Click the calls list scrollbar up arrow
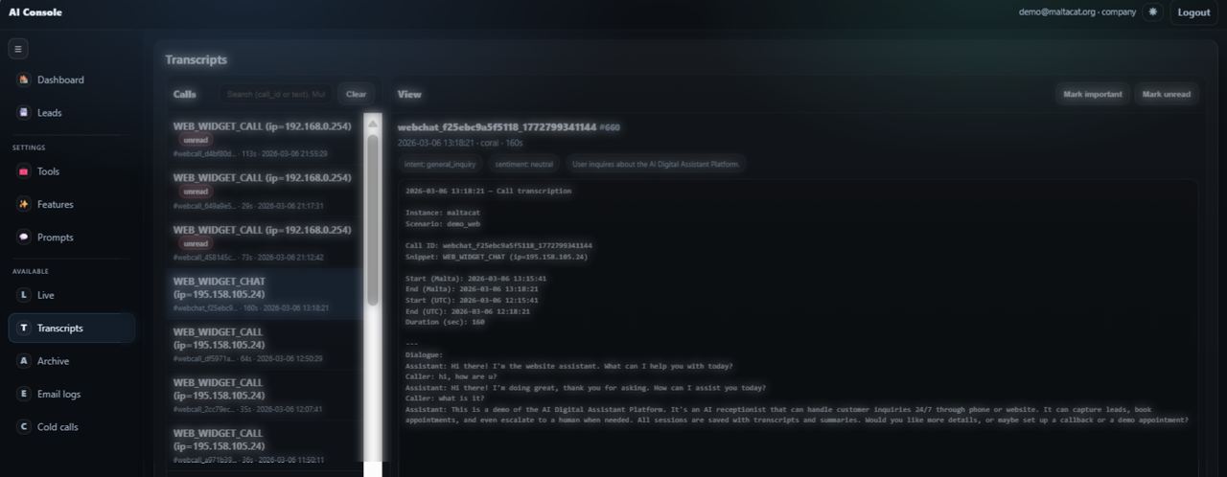This screenshot has width=1227, height=477. (373, 122)
